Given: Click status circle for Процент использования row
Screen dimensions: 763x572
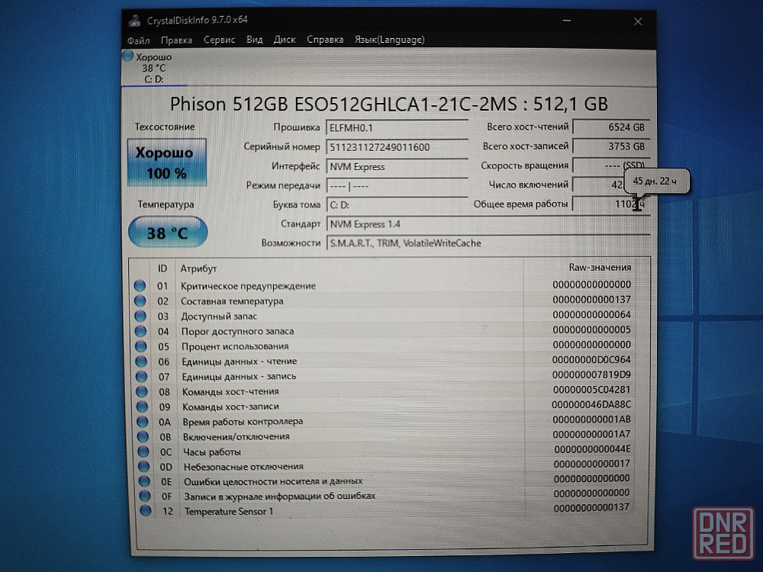Looking at the screenshot, I should coord(140,346).
